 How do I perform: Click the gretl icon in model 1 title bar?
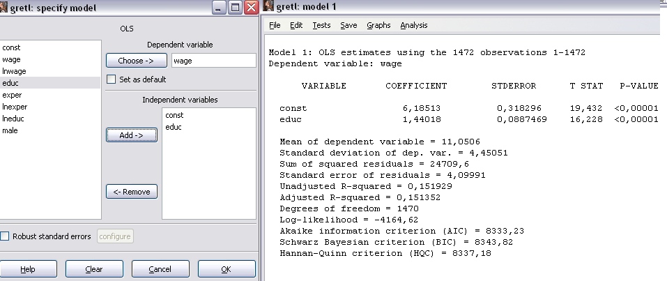coord(268,6)
